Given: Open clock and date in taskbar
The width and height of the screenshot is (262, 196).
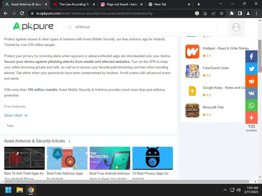Looking at the screenshot, I should (251, 190).
